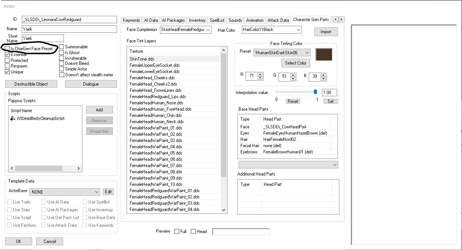This screenshot has width=462, height=250.
Task: Click the interpolation value 1.00 field
Action: pos(329,93)
